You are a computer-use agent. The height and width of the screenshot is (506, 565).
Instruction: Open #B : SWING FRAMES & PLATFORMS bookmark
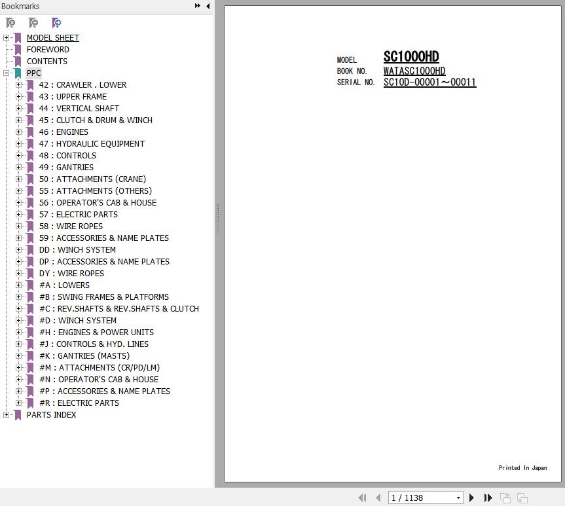(x=104, y=297)
